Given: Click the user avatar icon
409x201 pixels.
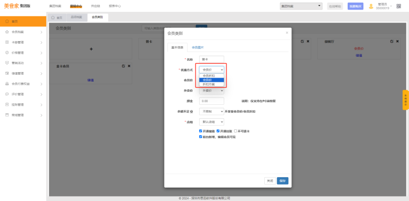Looking at the screenshot, I should click(x=371, y=6).
